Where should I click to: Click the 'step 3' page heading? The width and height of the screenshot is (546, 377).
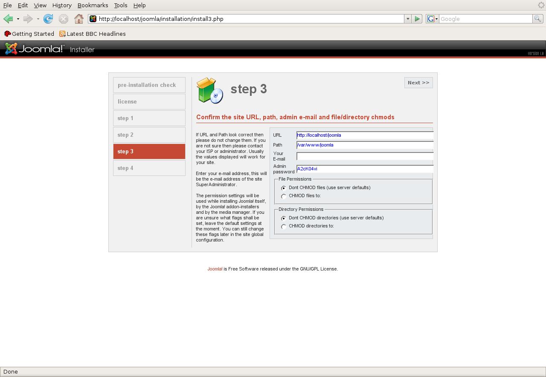[x=249, y=89]
